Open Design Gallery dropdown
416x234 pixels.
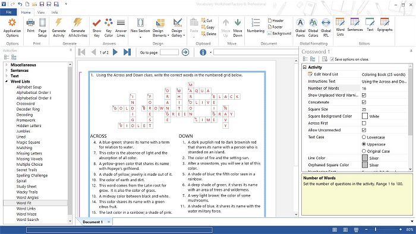click(x=178, y=27)
